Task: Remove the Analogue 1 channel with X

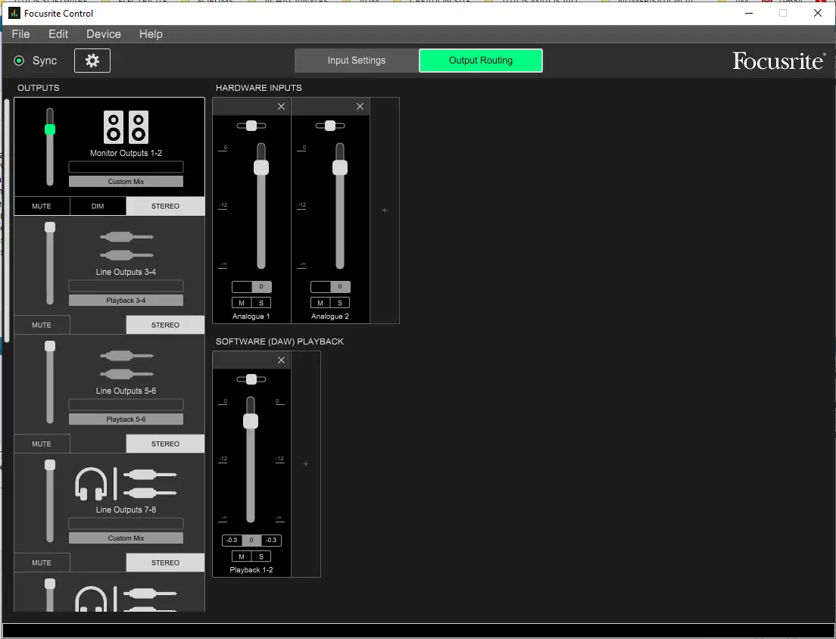Action: 281,107
